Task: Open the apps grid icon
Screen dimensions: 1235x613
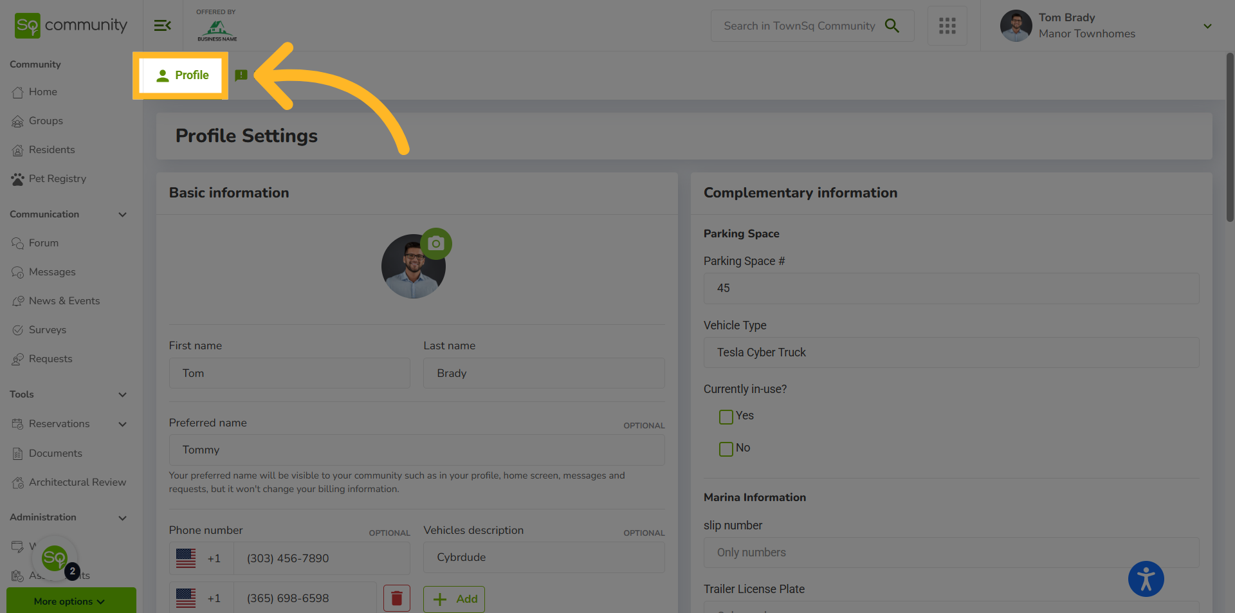Action: [947, 26]
